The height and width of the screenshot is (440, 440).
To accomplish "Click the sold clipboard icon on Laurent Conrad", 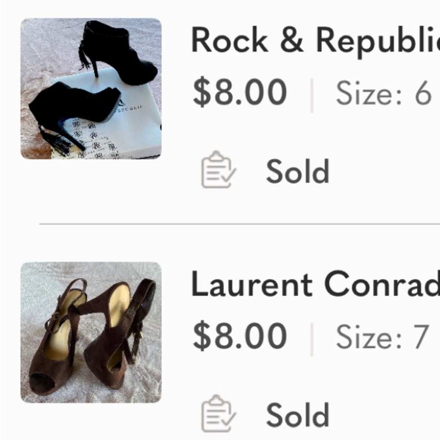I will point(219,413).
